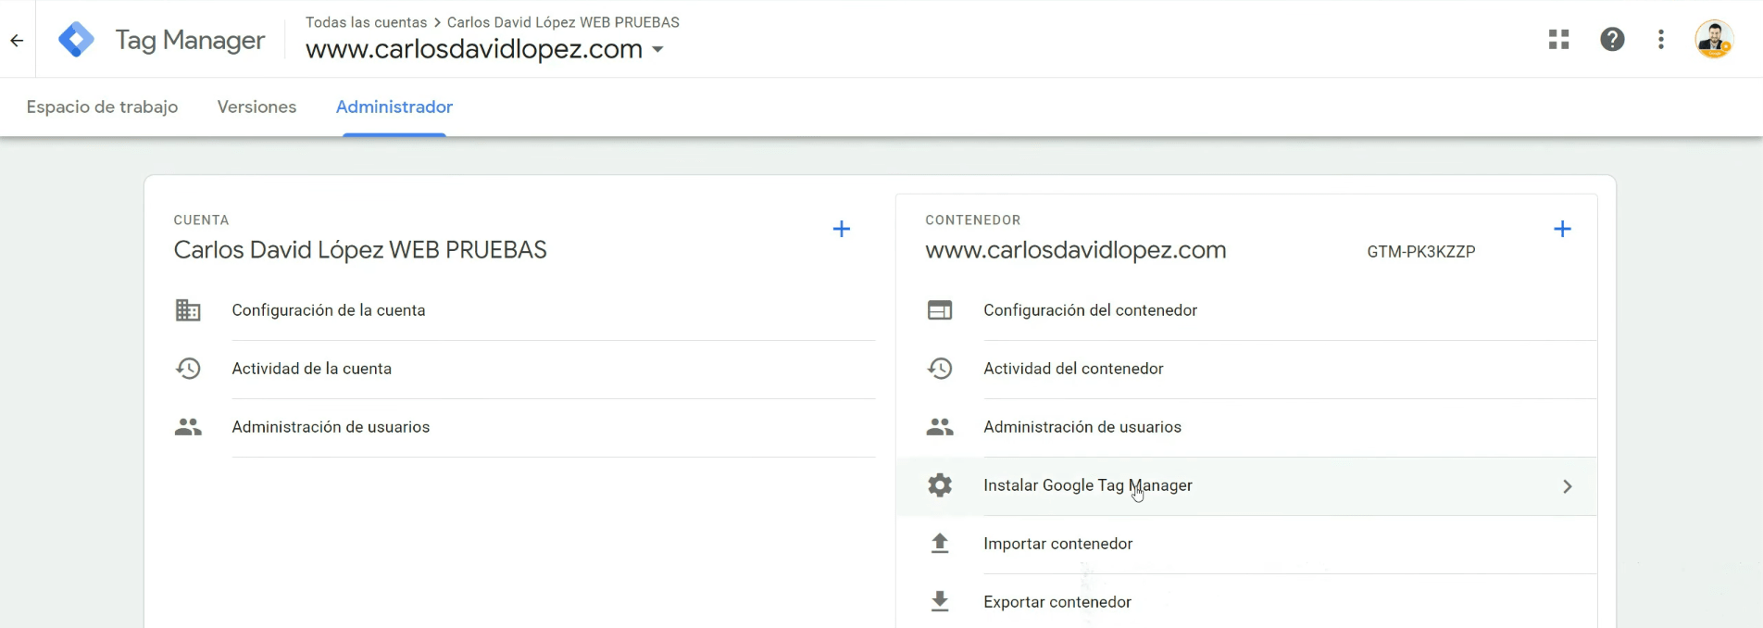The width and height of the screenshot is (1763, 628).
Task: Add a new container with plus icon
Action: coord(1562,229)
